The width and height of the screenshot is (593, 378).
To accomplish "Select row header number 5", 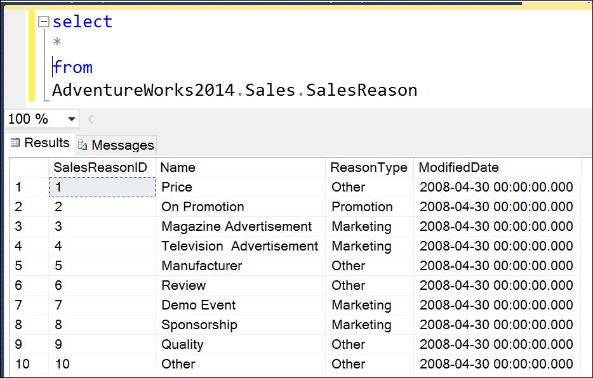I will 29,266.
